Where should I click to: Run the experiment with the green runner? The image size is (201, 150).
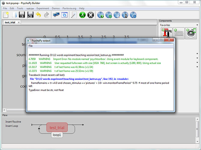[82, 15]
